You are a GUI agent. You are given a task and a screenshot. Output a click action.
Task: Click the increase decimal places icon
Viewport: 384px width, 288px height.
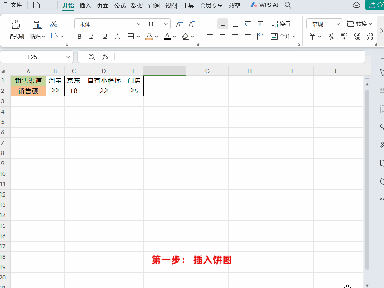click(x=357, y=37)
